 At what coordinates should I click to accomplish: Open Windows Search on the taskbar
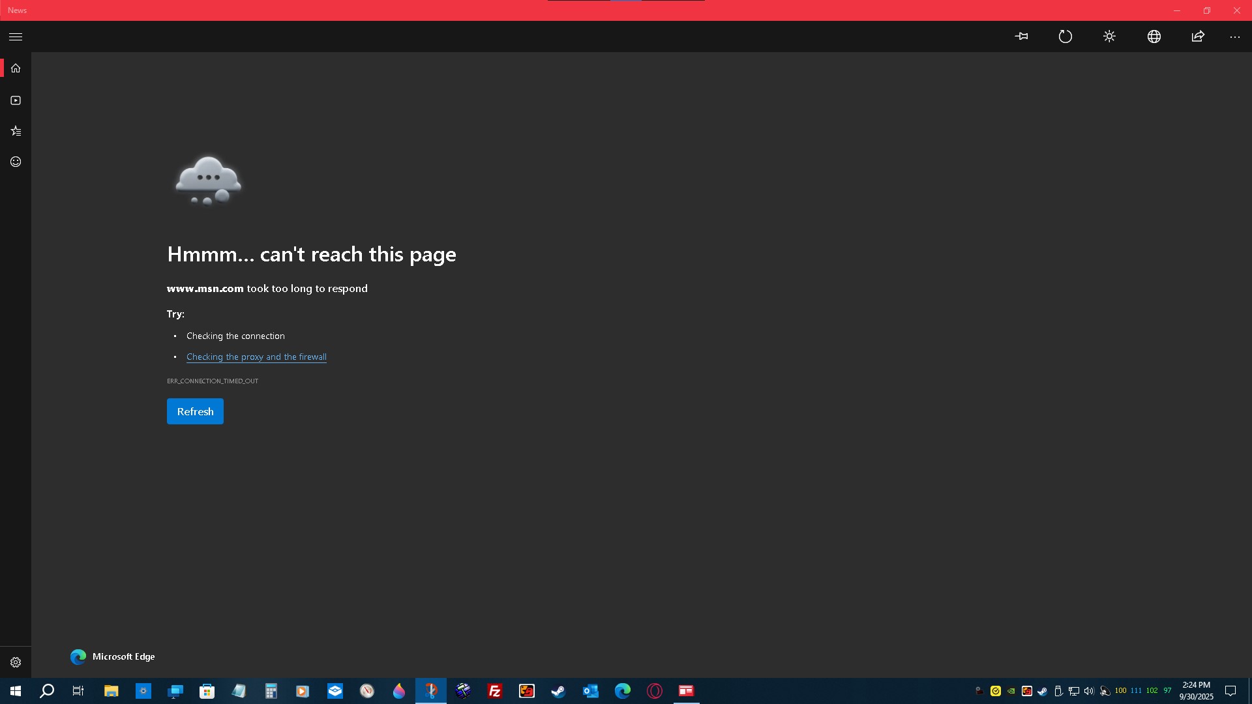(47, 691)
